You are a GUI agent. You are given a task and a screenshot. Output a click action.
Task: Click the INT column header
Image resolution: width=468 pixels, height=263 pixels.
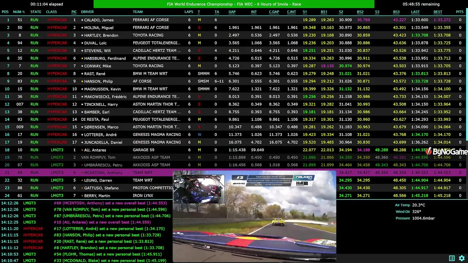pos(254,12)
